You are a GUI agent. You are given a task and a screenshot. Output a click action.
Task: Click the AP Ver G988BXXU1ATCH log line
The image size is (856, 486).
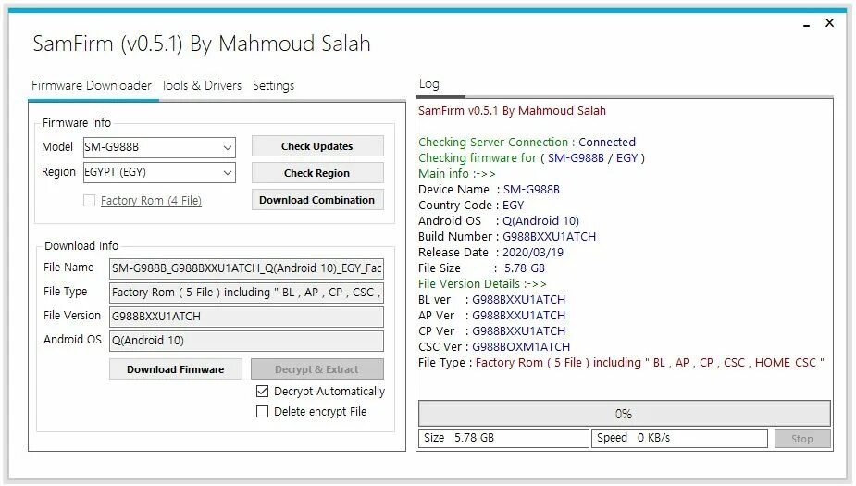tap(492, 315)
